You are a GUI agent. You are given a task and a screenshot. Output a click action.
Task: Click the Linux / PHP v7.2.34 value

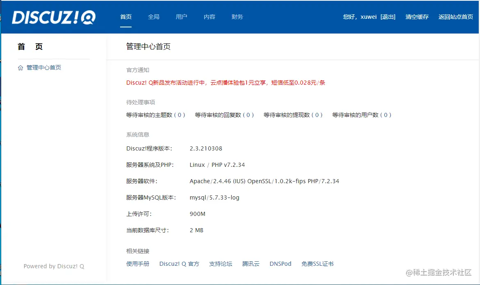(x=217, y=165)
